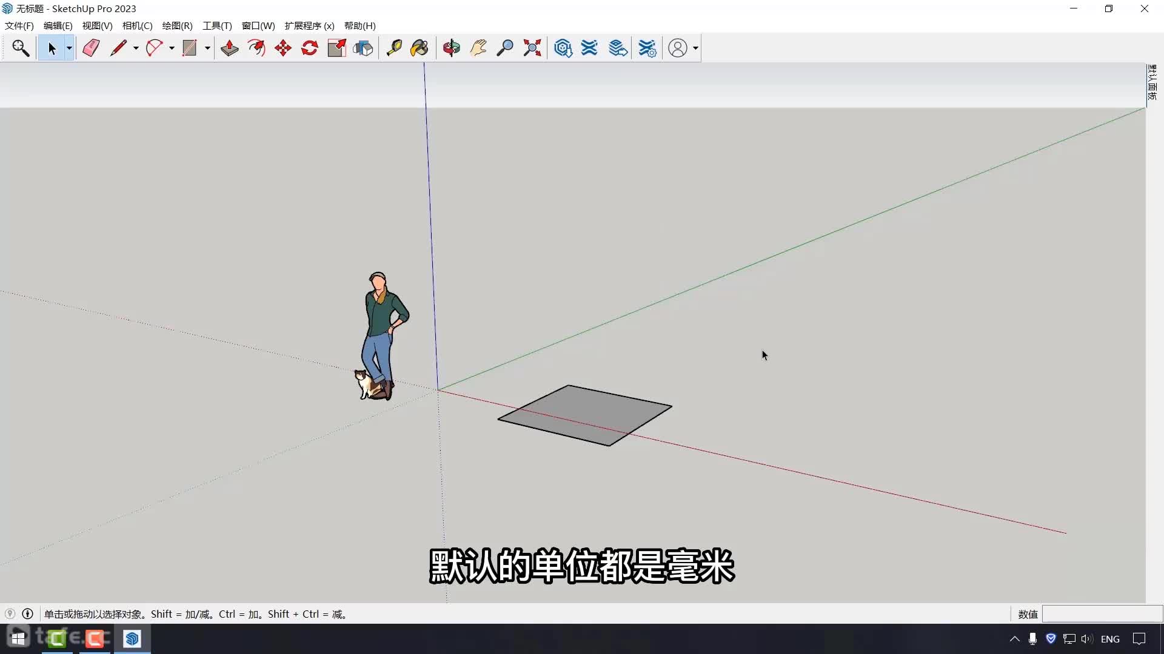Open the notification center icon
The width and height of the screenshot is (1164, 654).
(x=1140, y=639)
